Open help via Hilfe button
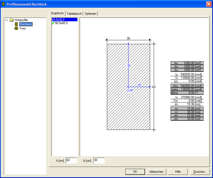213x178 pixels. 178,172
